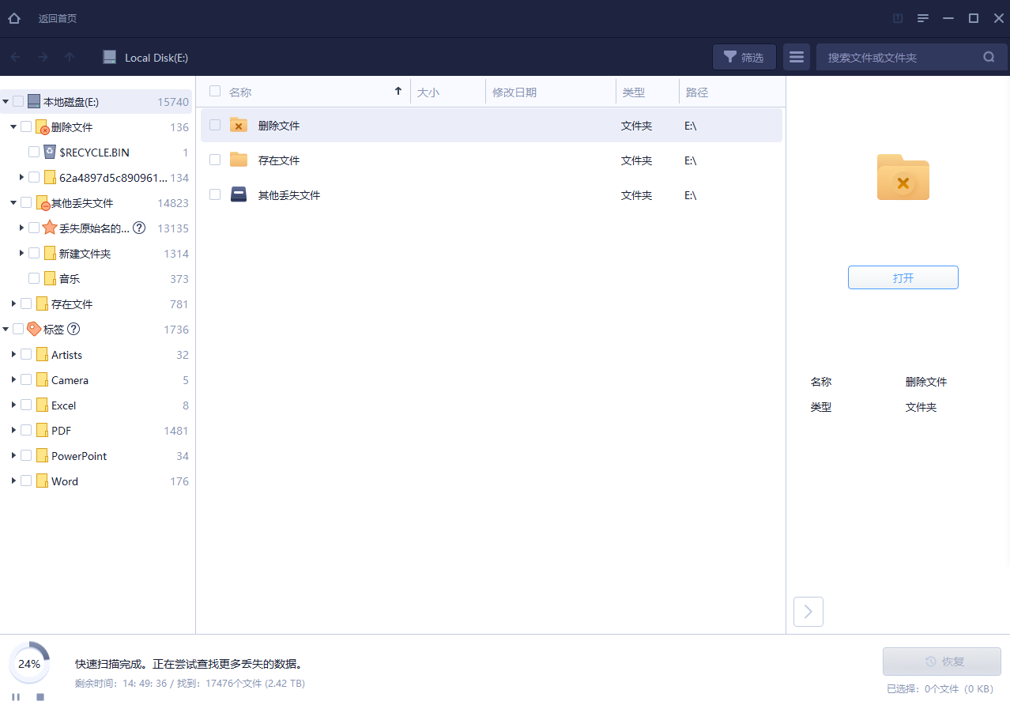
Task: Click the 打开 button
Action: pos(903,277)
